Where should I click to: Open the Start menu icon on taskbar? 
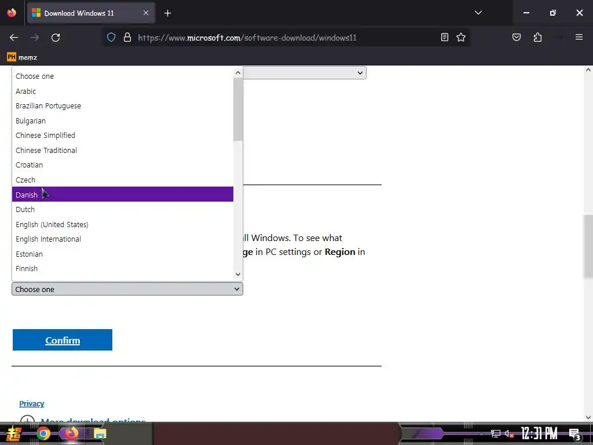[x=14, y=433]
